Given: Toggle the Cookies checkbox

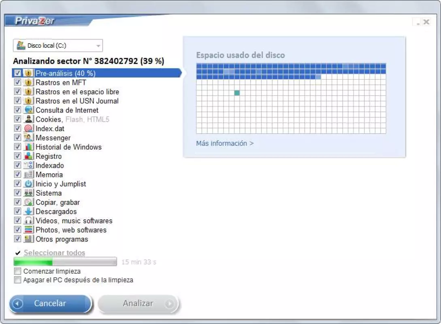Looking at the screenshot, I should pos(17,119).
